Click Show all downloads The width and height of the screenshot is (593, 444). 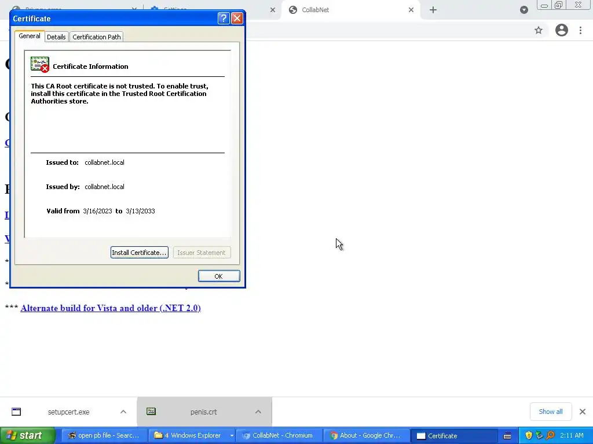[551, 412]
